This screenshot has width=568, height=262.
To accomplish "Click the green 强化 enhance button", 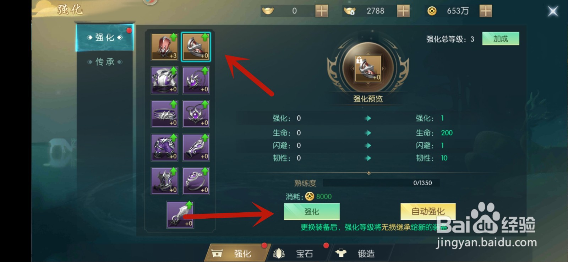I will coord(312,212).
